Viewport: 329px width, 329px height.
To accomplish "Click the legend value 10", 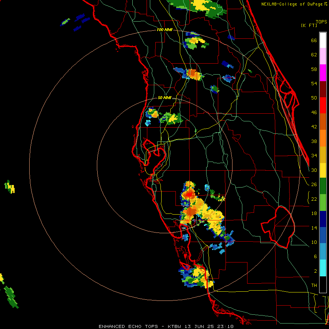I will pos(314,242).
